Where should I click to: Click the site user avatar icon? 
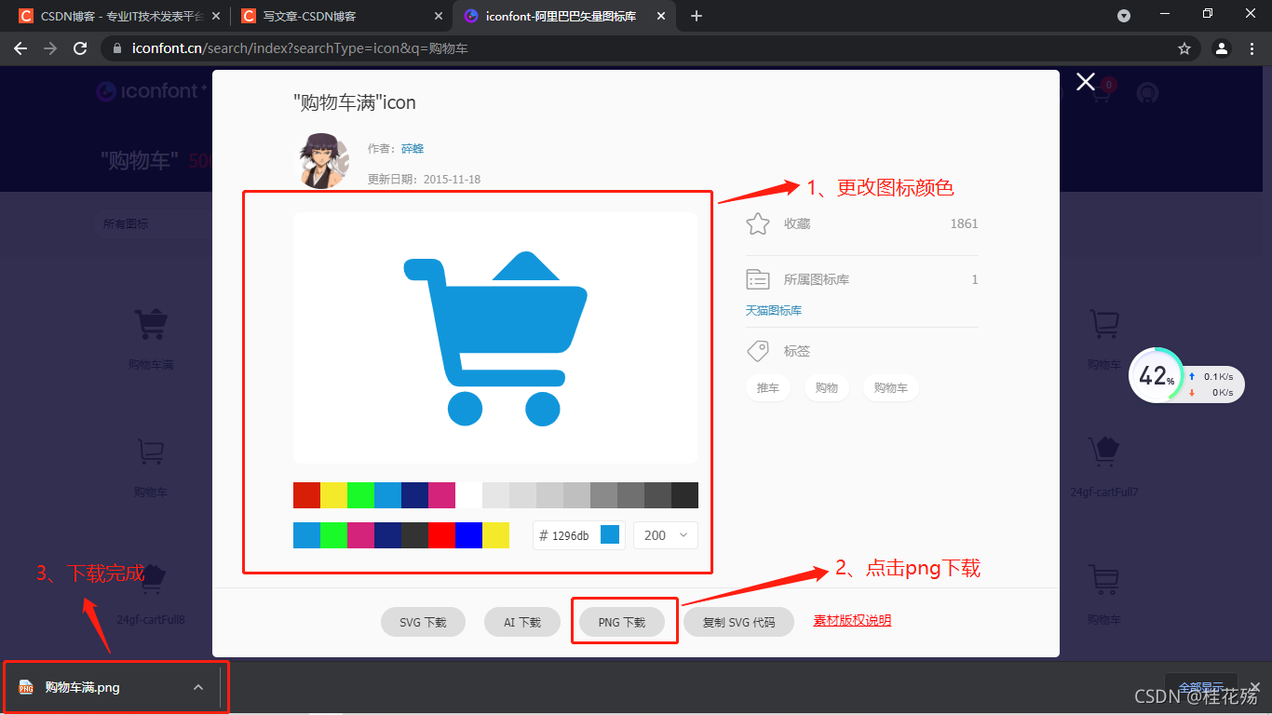(x=1148, y=92)
